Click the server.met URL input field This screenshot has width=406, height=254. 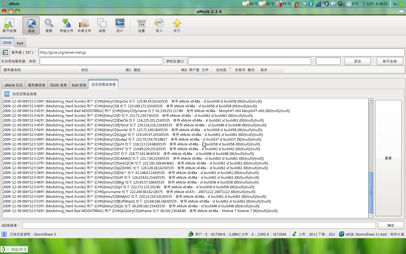pos(221,52)
